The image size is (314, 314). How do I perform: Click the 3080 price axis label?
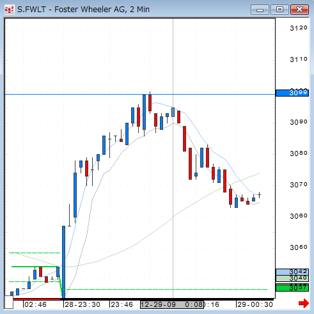pos(299,153)
